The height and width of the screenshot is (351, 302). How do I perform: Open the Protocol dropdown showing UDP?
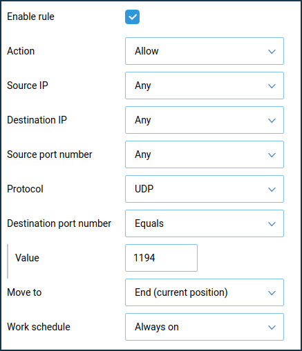coord(205,189)
